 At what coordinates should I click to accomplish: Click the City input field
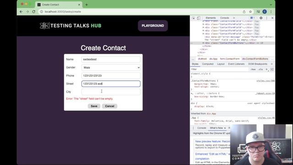111,92
